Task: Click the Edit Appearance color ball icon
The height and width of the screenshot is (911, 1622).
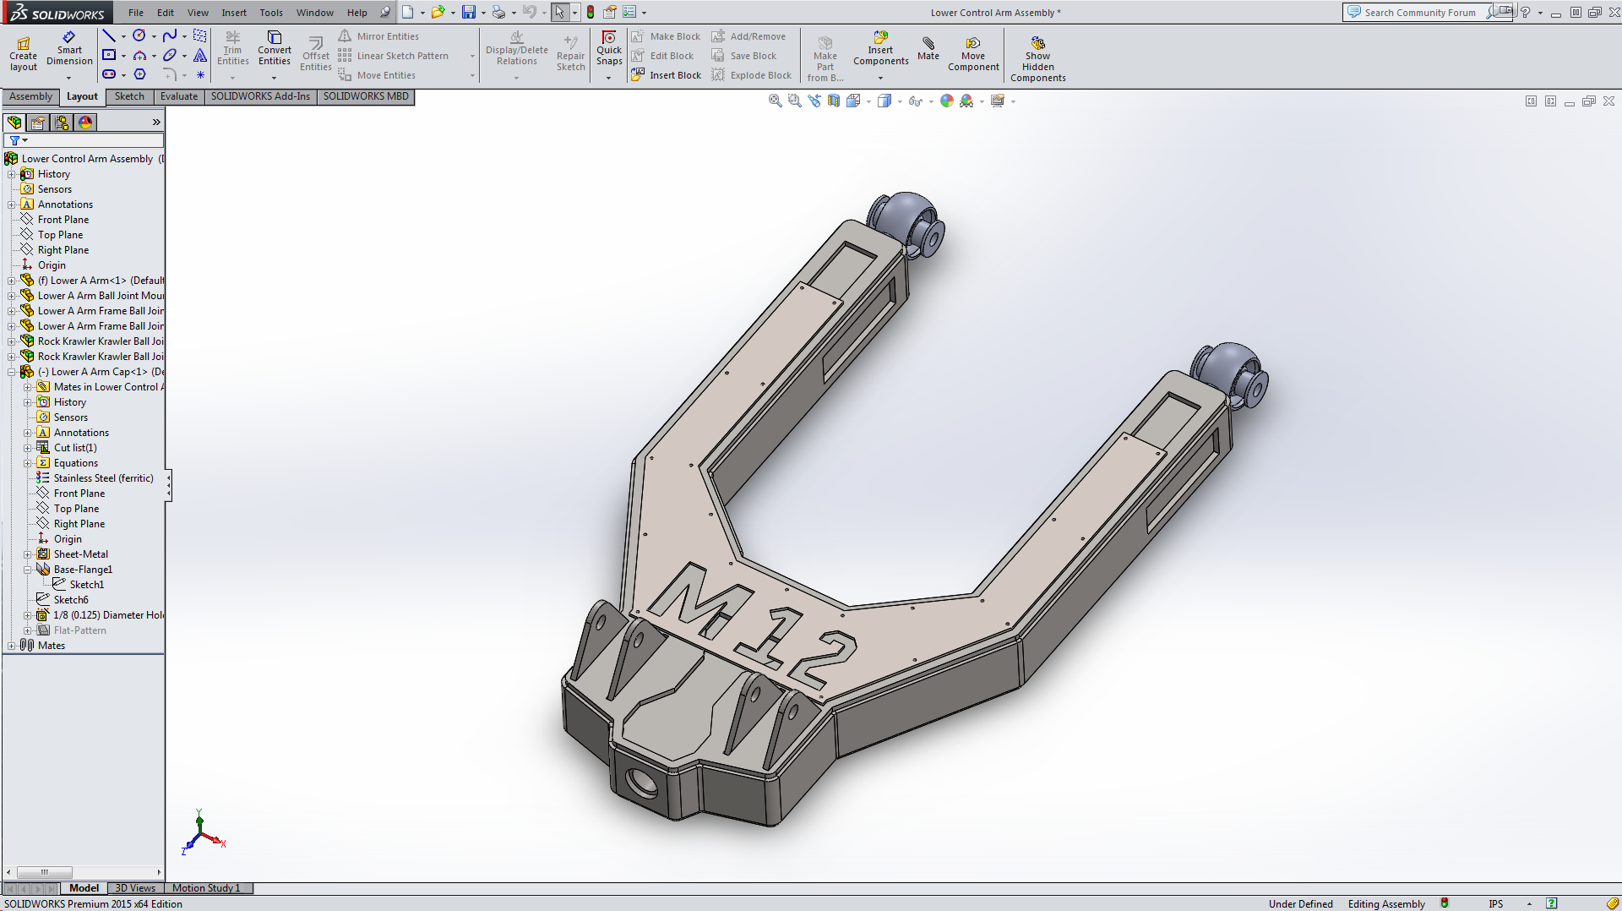Action: click(x=947, y=101)
